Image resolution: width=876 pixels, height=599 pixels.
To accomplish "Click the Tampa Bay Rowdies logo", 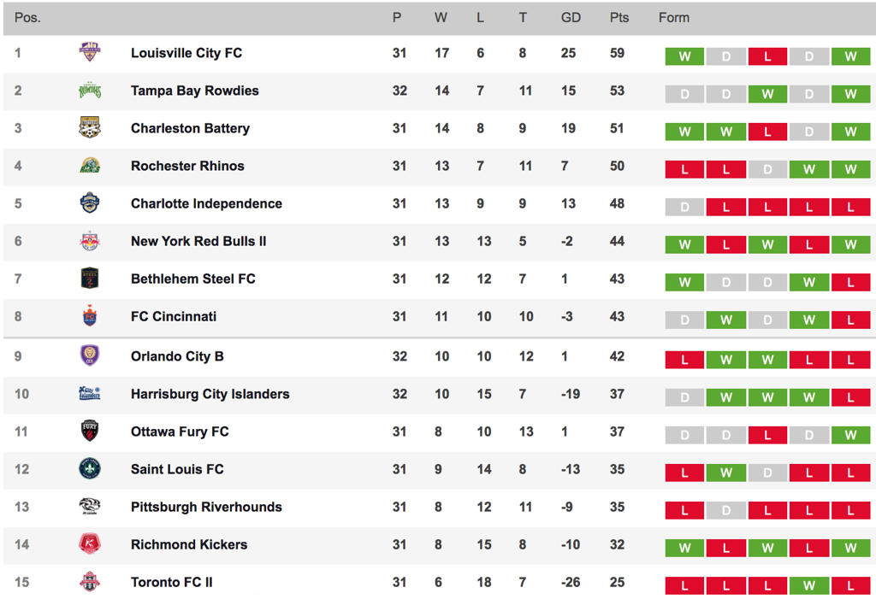I will click(89, 91).
